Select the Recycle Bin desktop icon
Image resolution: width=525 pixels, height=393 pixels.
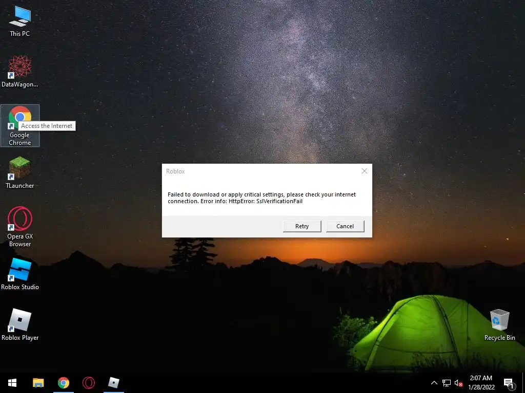pos(499,325)
